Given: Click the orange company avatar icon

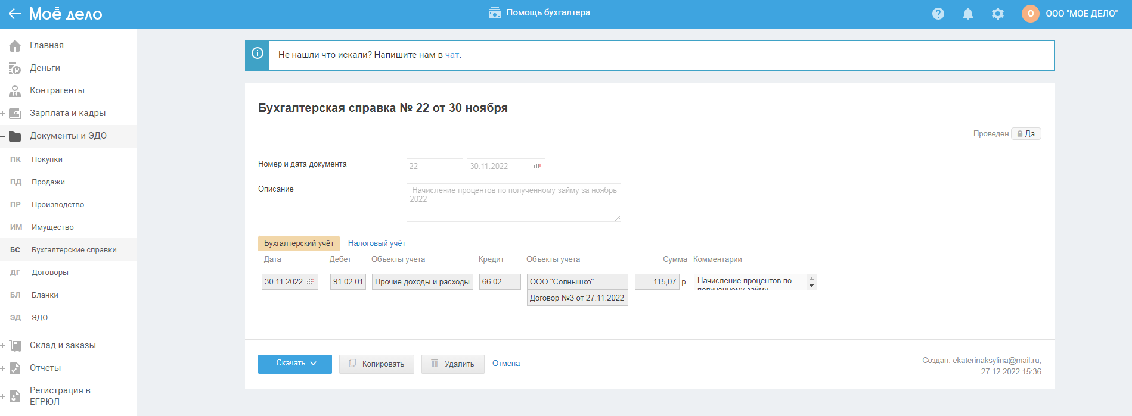Looking at the screenshot, I should click(x=1031, y=14).
